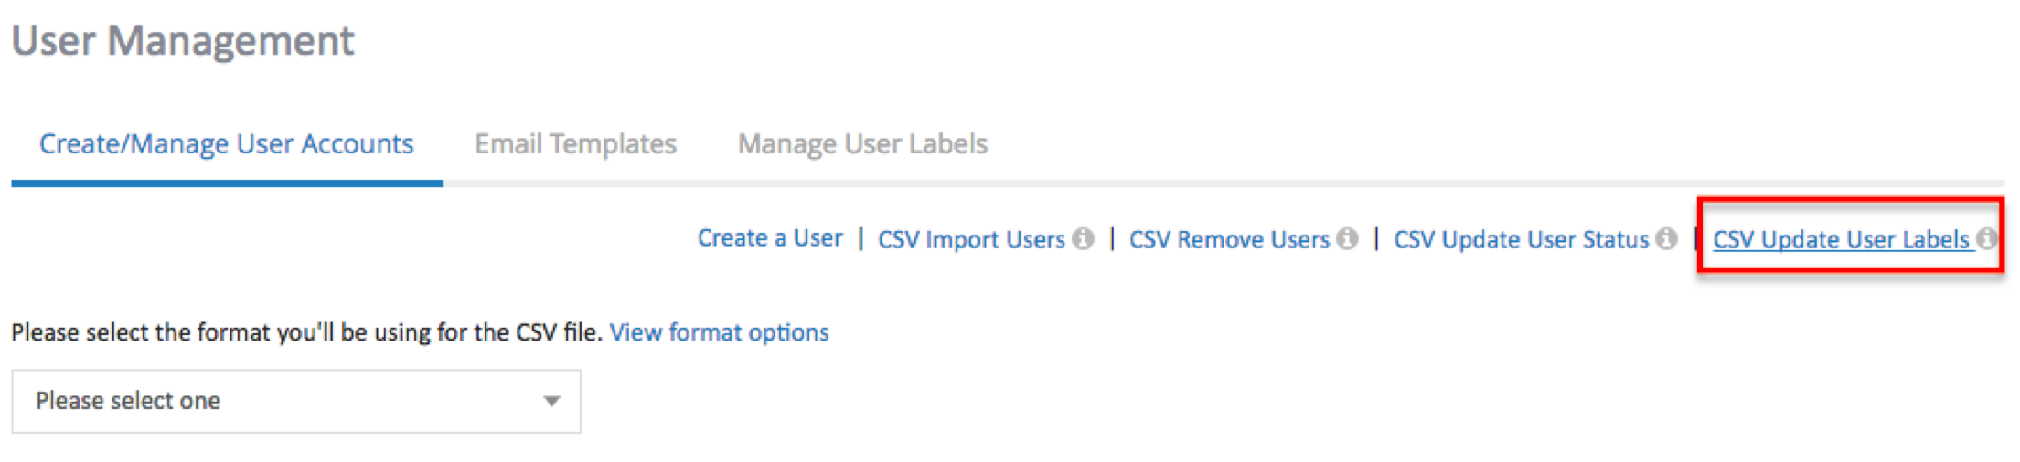This screenshot has height=462, width=2020.
Task: Expand the CSV format dropdown arrow
Action: coord(551,401)
